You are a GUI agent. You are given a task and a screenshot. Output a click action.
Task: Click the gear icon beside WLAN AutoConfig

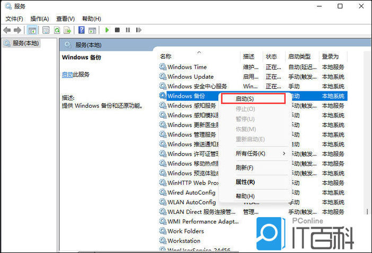[163, 202]
